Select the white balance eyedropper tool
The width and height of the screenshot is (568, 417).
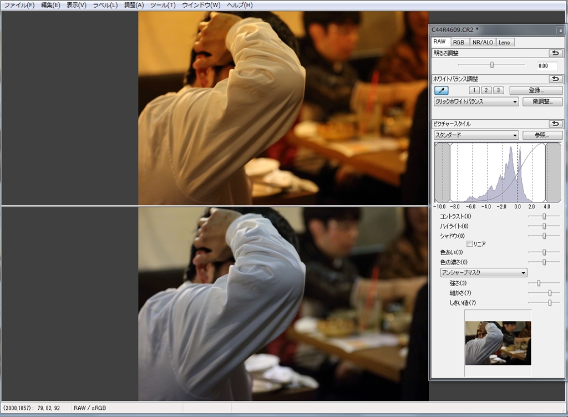click(441, 90)
